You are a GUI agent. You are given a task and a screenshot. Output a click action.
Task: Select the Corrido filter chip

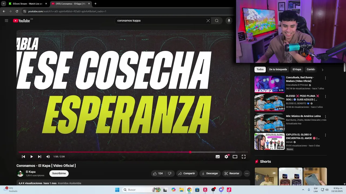pos(311,70)
